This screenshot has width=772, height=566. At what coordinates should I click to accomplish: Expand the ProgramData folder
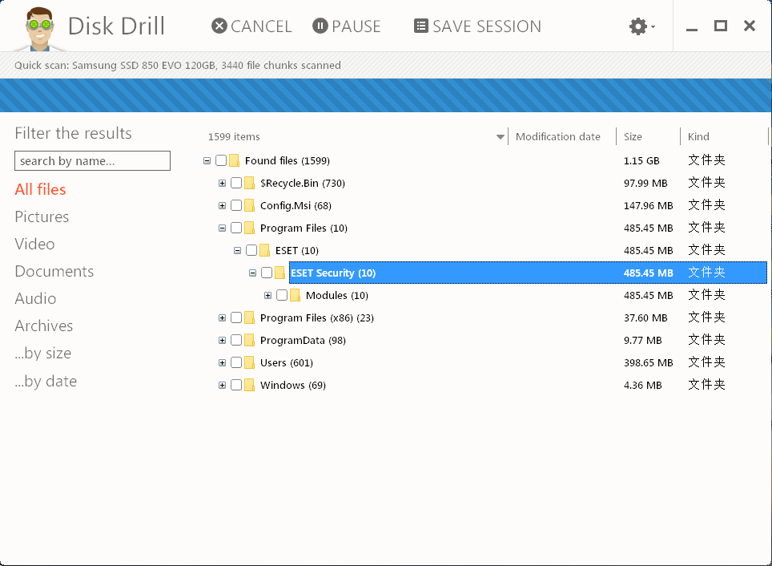point(222,340)
